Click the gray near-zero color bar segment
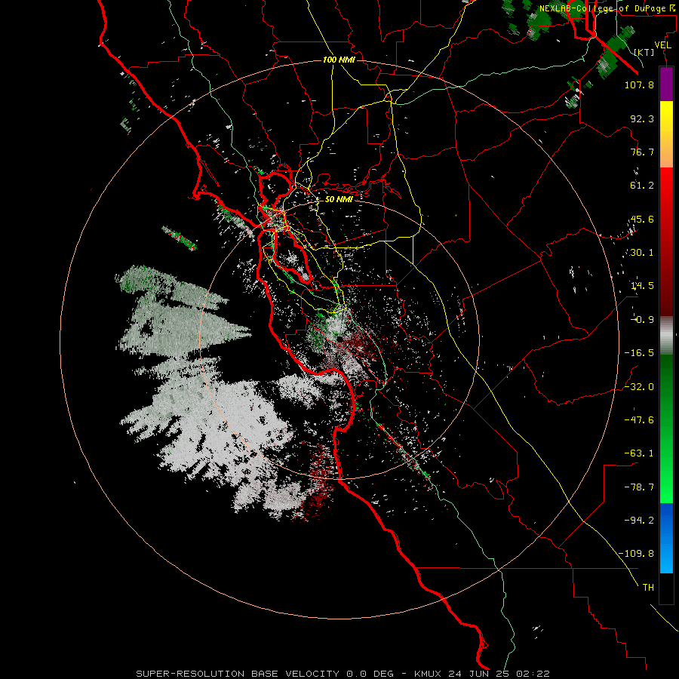The width and height of the screenshot is (679, 679). 666,336
